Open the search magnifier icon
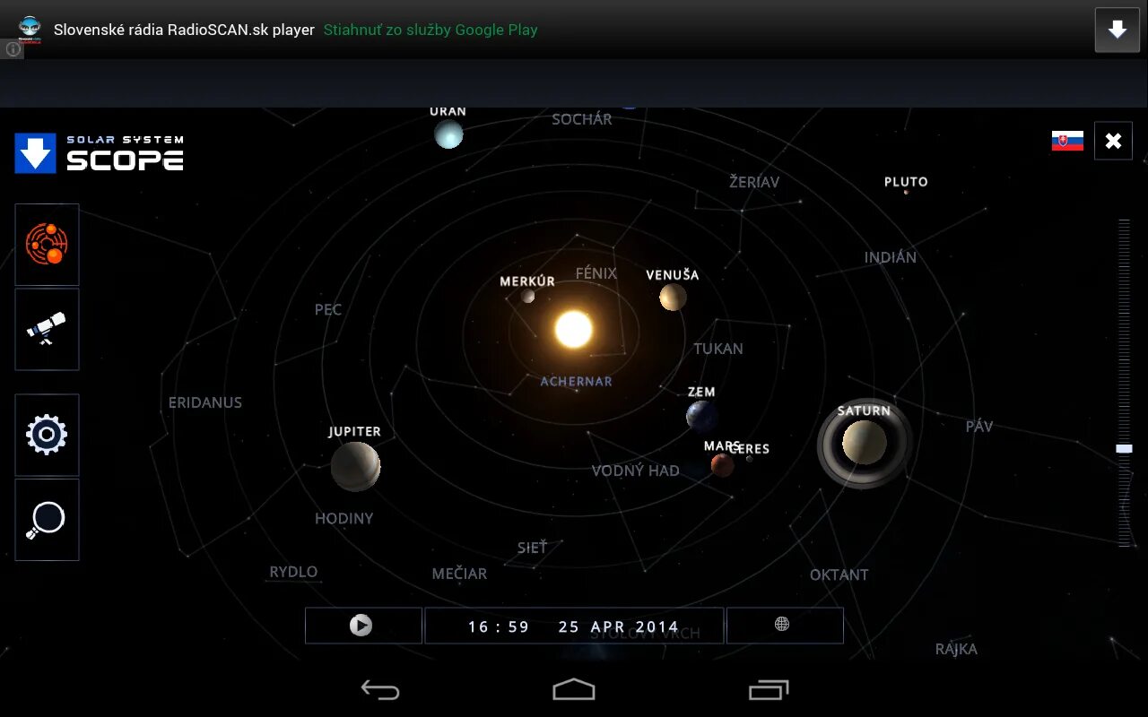The width and height of the screenshot is (1148, 717). [x=47, y=520]
